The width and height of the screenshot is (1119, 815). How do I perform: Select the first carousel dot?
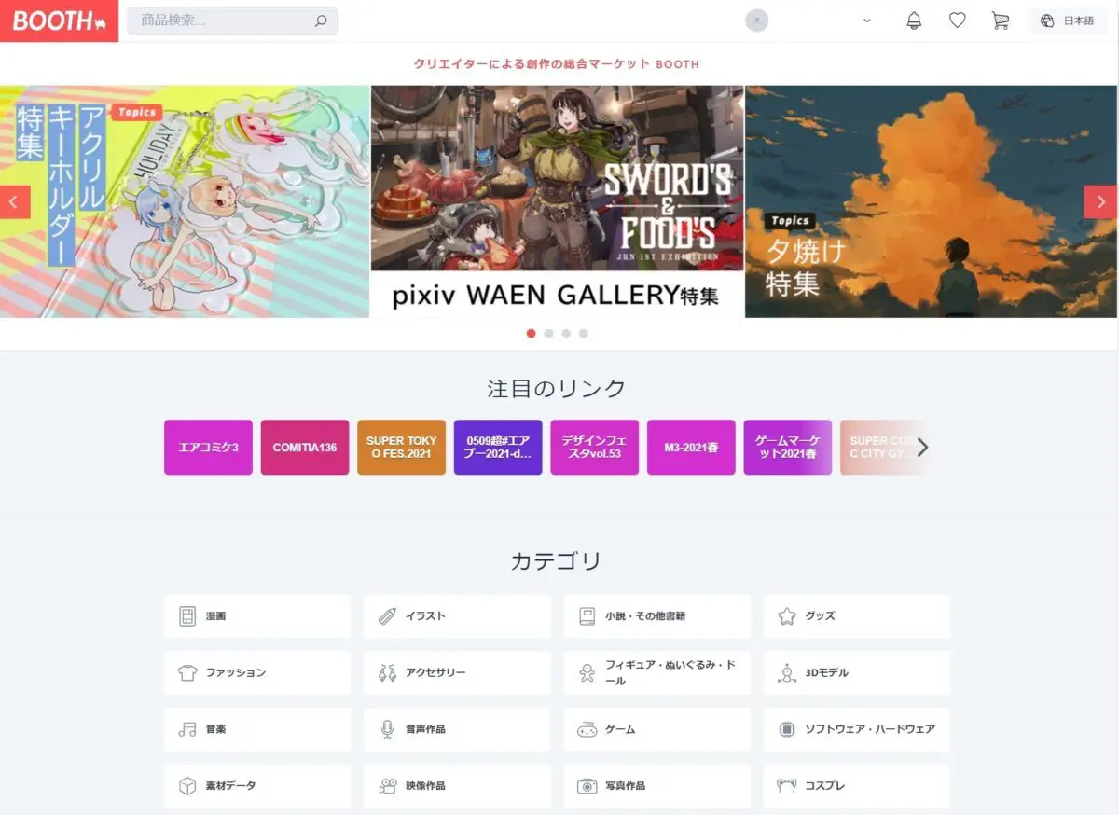click(x=532, y=333)
